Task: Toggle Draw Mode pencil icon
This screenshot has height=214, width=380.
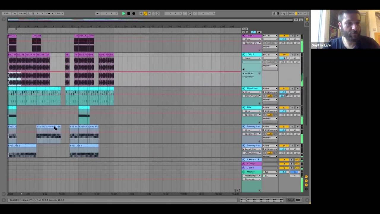Action: click(x=274, y=13)
